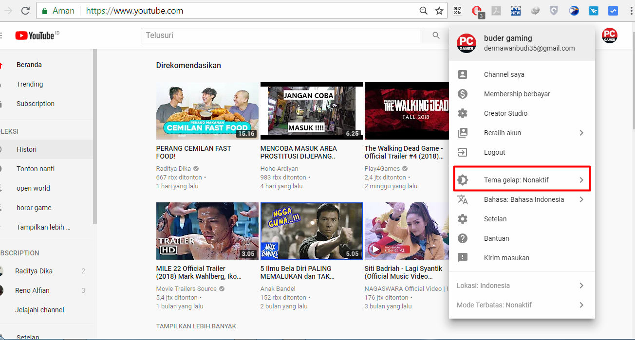
Task: Expand Bahasa submenu chevron
Action: (581, 199)
